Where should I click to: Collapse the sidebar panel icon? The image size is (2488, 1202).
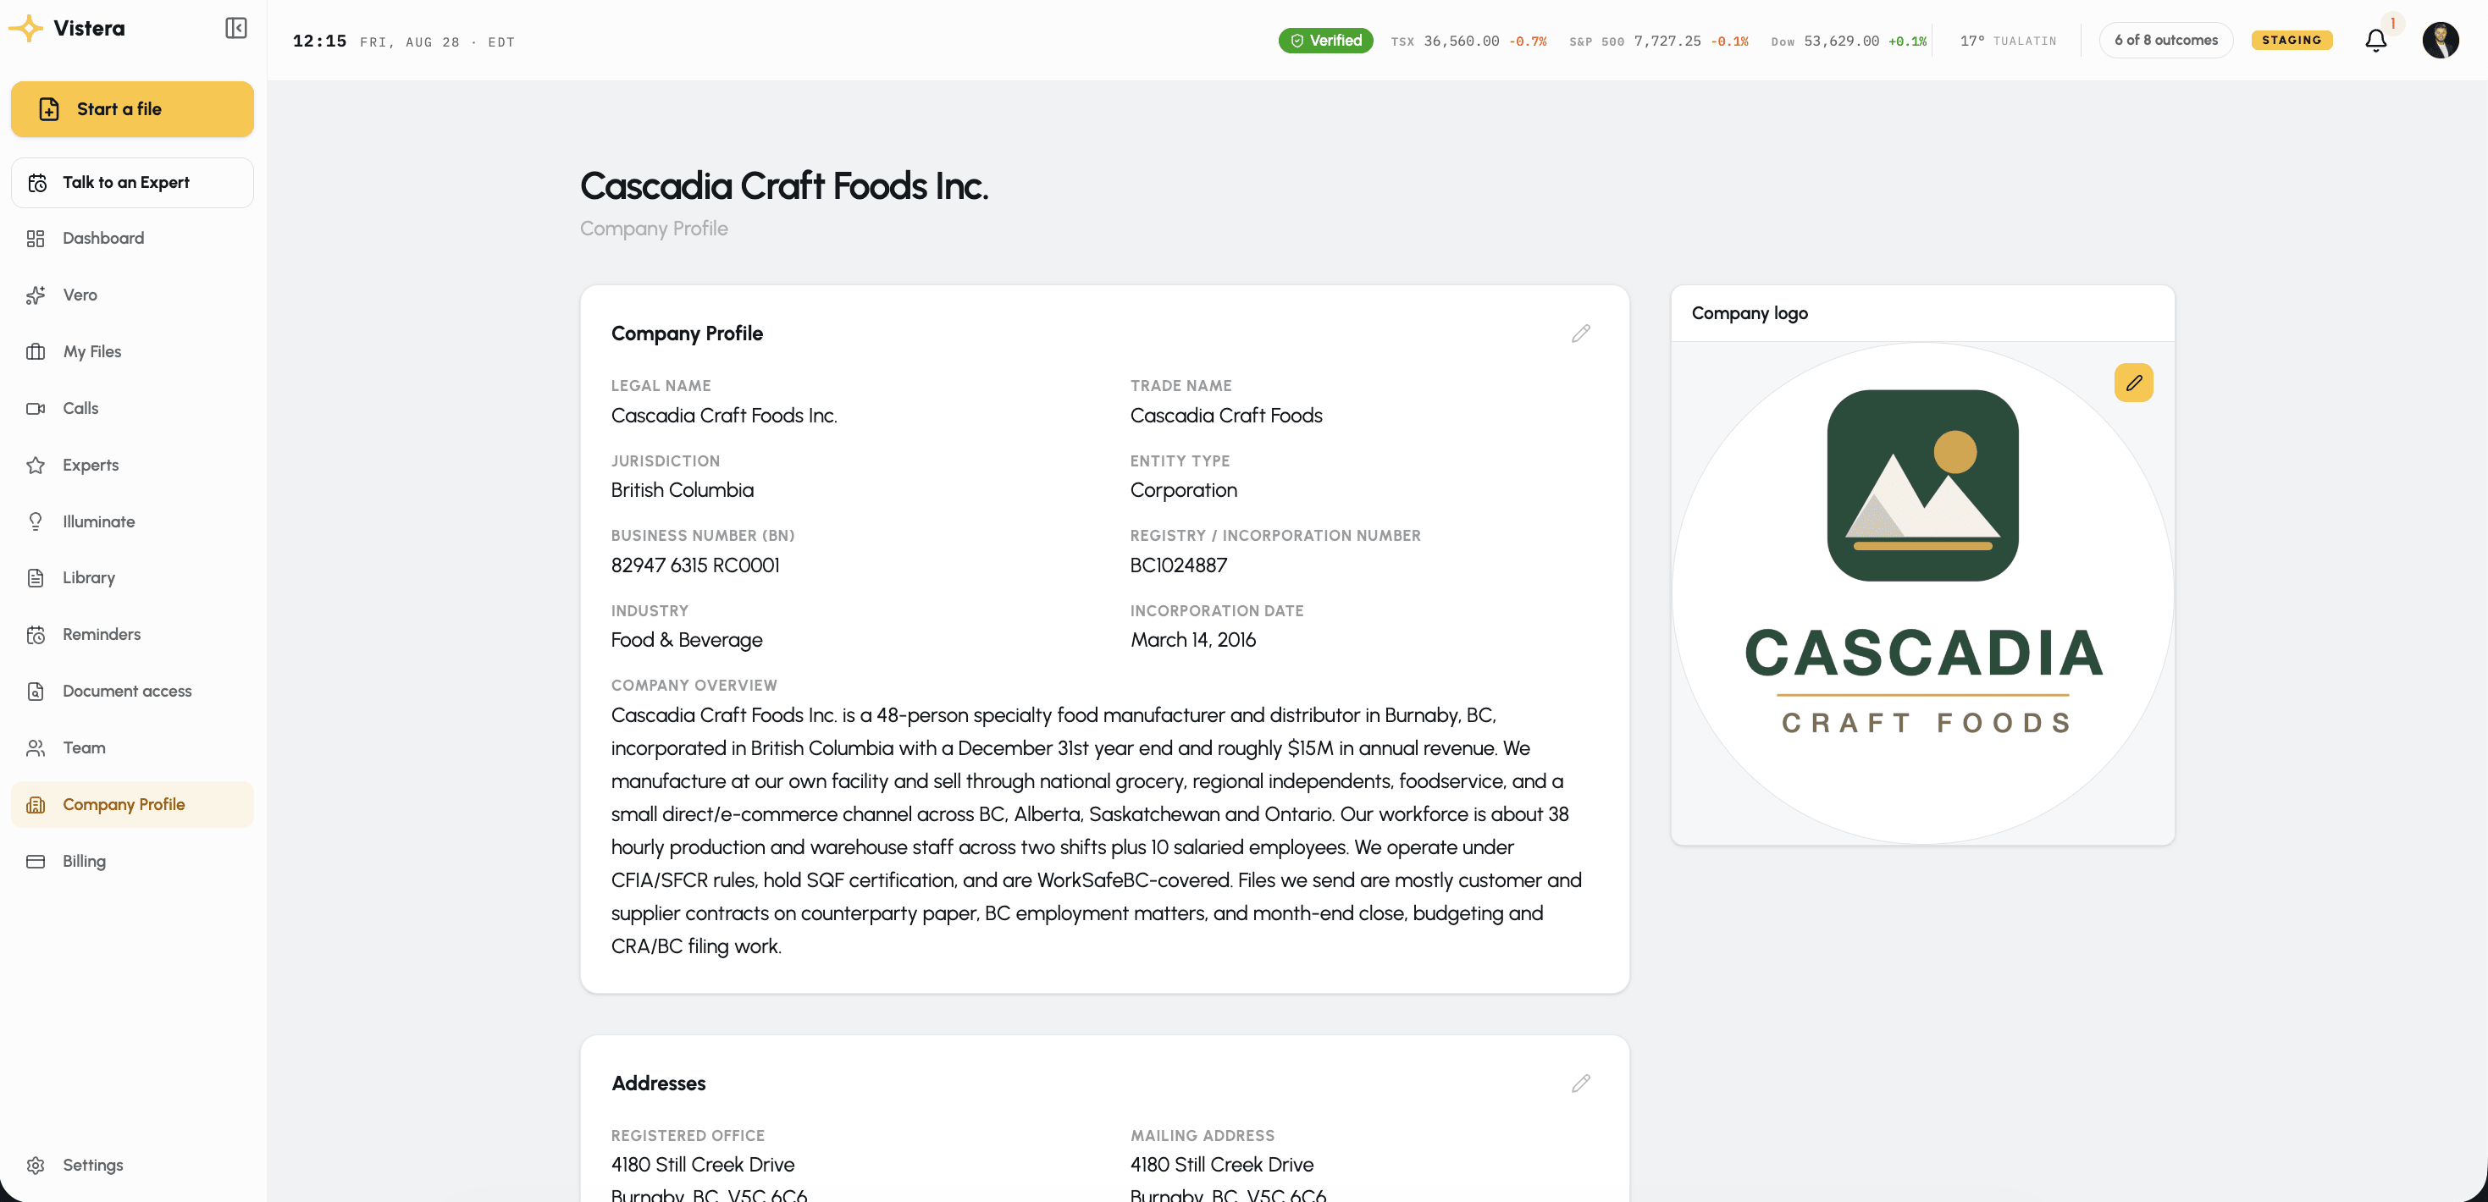pyautogui.click(x=235, y=28)
